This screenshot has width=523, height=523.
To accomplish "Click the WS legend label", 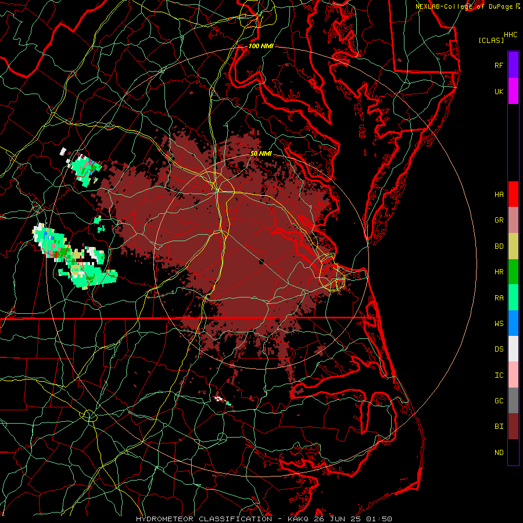I will [499, 324].
